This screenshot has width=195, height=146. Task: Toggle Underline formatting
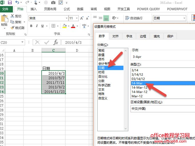(x=43, y=26)
